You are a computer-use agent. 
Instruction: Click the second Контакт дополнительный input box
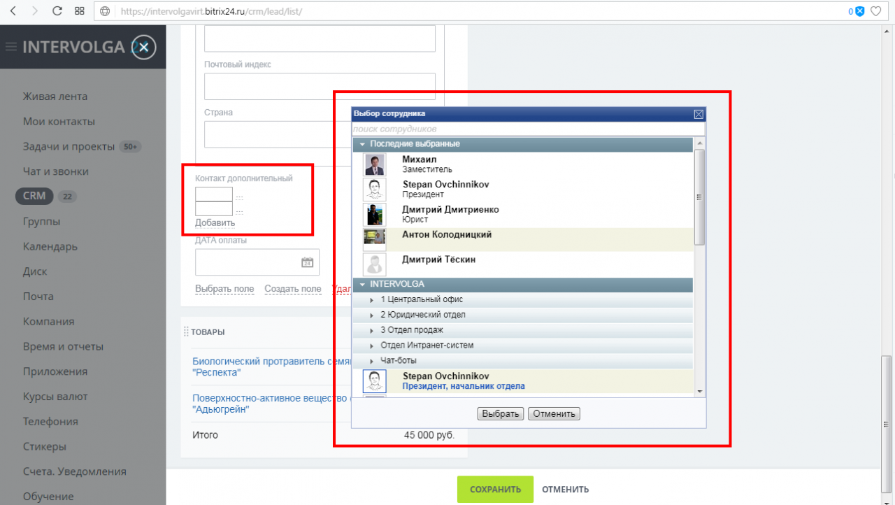(214, 208)
